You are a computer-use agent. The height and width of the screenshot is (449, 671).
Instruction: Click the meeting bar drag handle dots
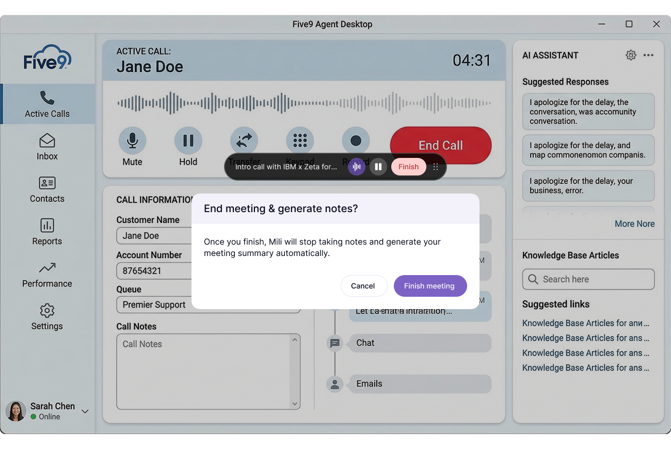[x=436, y=167]
